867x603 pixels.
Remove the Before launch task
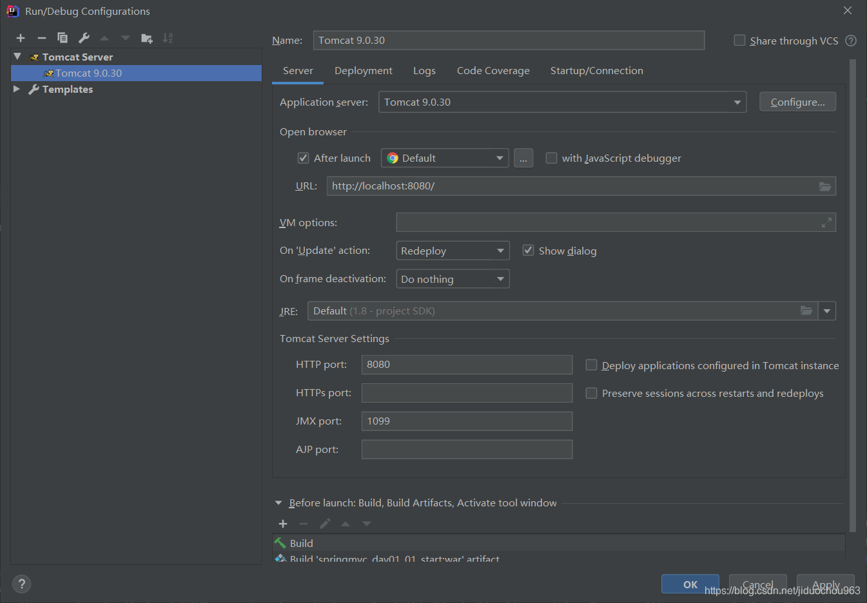[x=304, y=524]
